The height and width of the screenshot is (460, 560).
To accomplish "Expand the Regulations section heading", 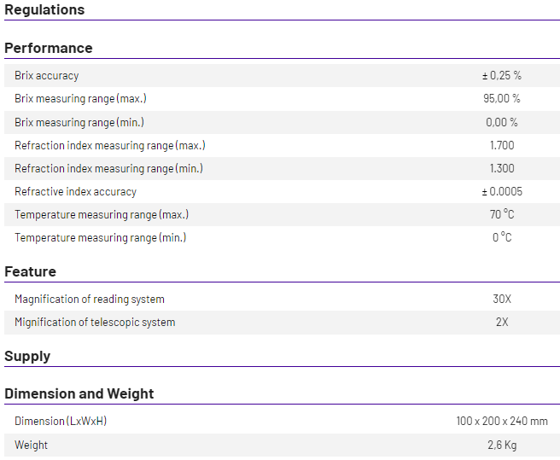I will pos(44,9).
